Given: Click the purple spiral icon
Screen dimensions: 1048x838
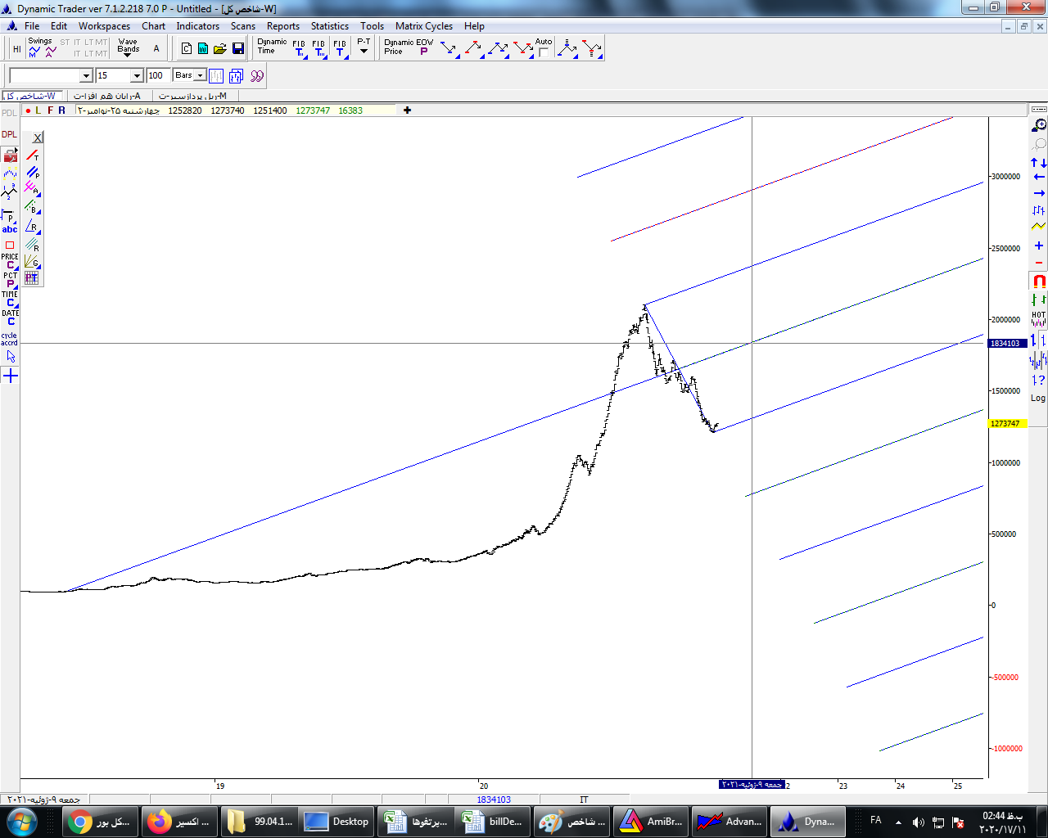Looking at the screenshot, I should click(x=257, y=76).
